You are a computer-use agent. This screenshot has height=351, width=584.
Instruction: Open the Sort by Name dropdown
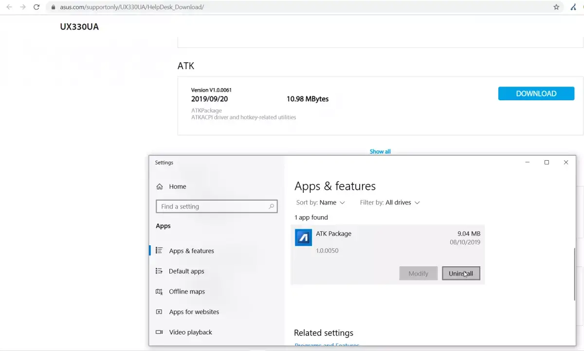(321, 203)
